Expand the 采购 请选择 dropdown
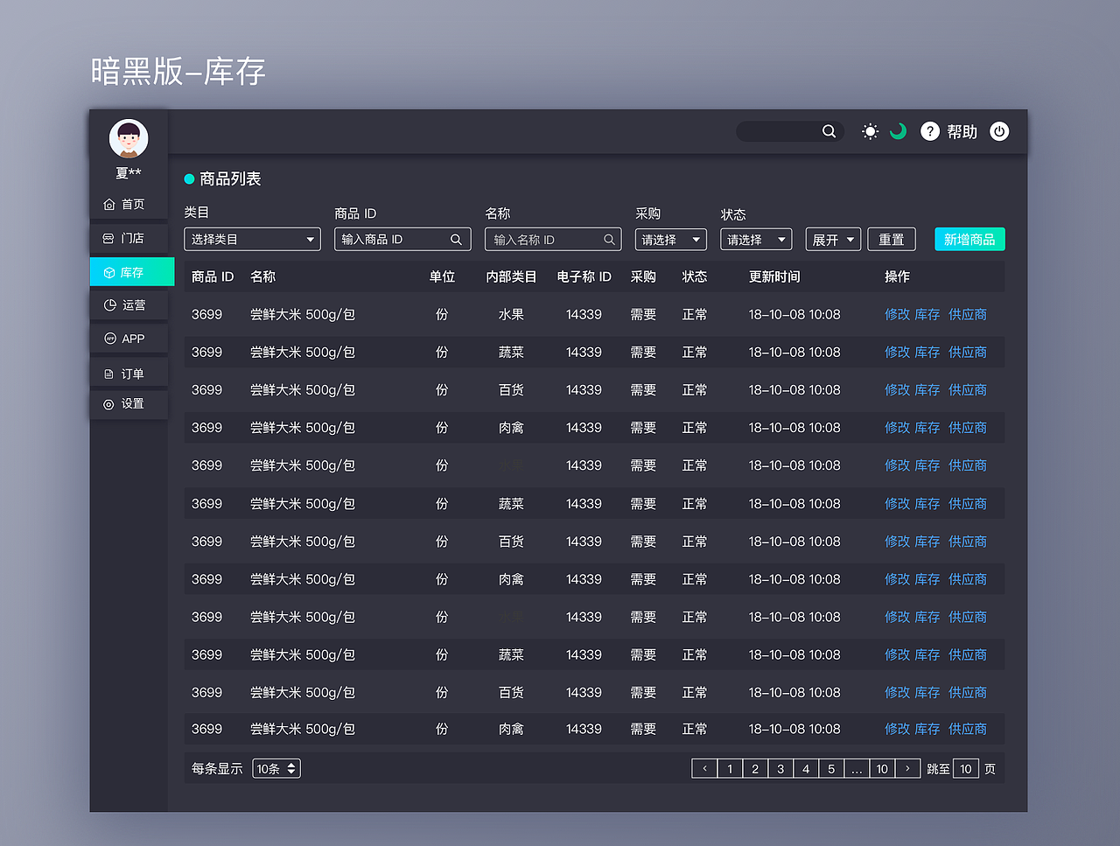 [x=670, y=239]
